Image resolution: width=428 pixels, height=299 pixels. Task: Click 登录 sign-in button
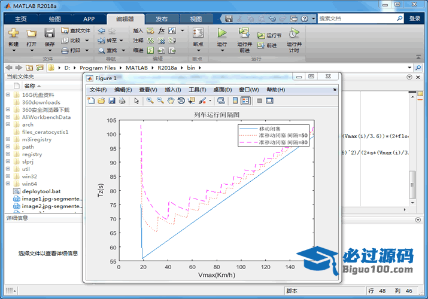[415, 19]
